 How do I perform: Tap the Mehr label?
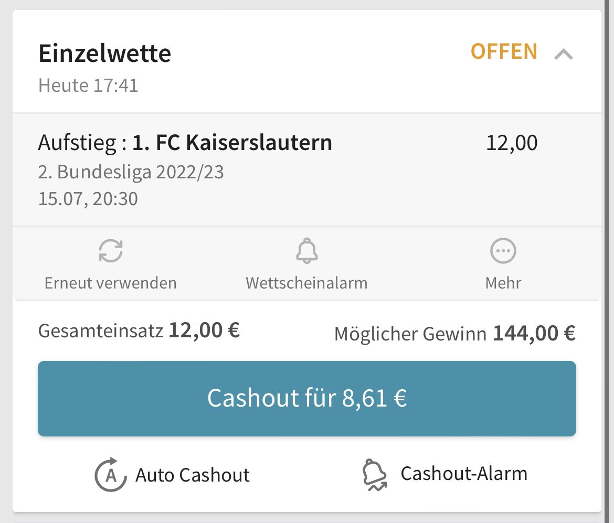tap(503, 283)
